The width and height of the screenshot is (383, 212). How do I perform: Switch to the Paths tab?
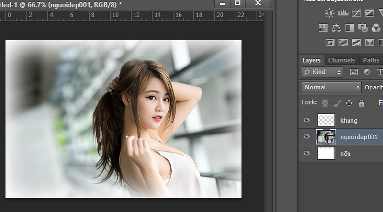[371, 60]
